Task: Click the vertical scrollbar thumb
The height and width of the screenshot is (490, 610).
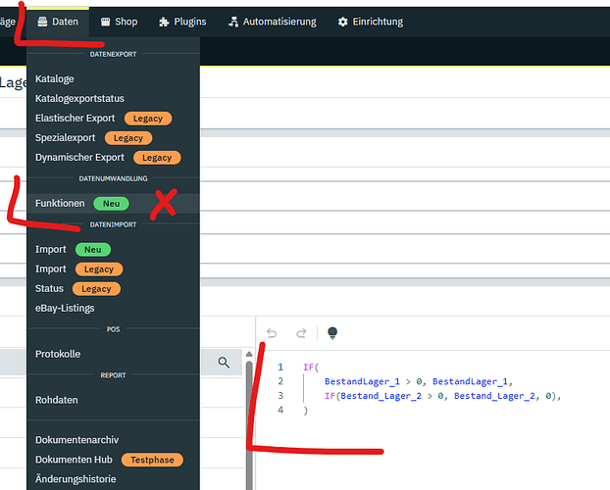Action: click(249, 426)
